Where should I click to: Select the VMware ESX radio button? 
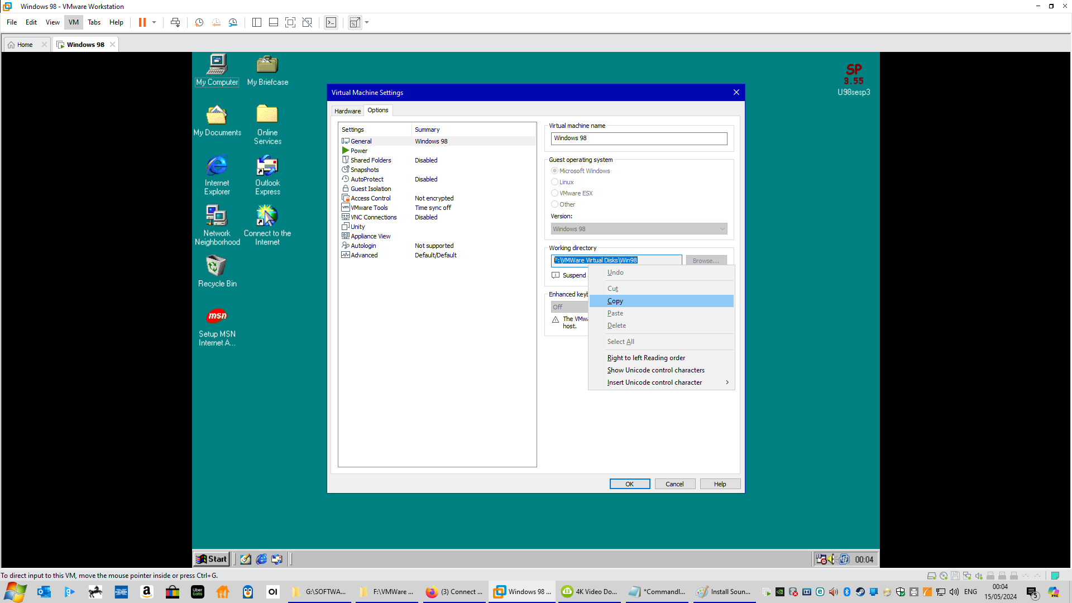(x=554, y=193)
